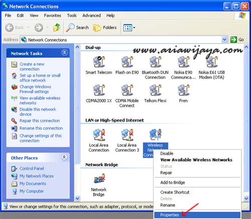Viewport: 251px width, 219px height.
Task: Toggle the Folders pane button
Action: (105, 28)
